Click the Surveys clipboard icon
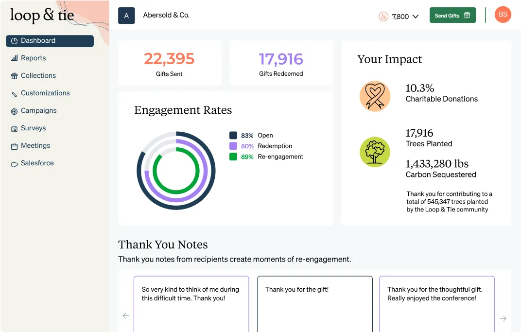 [14, 129]
